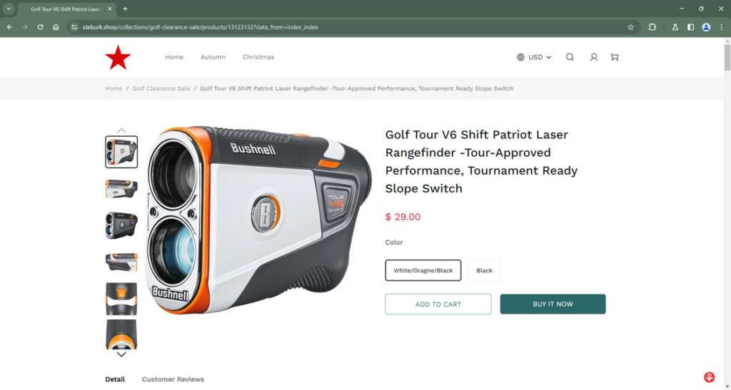Image resolution: width=731 pixels, height=390 pixels.
Task: Show more thumbnails with the down chevron
Action: [x=121, y=354]
